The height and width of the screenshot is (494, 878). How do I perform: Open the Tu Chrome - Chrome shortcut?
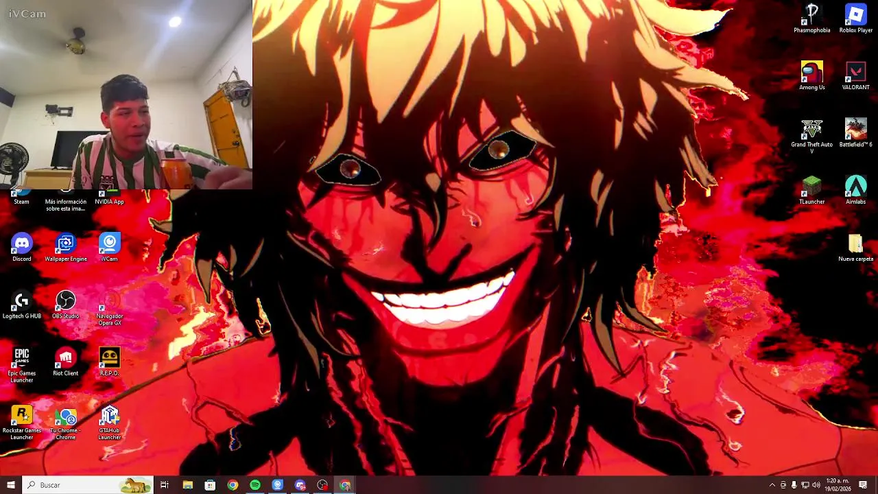[66, 423]
